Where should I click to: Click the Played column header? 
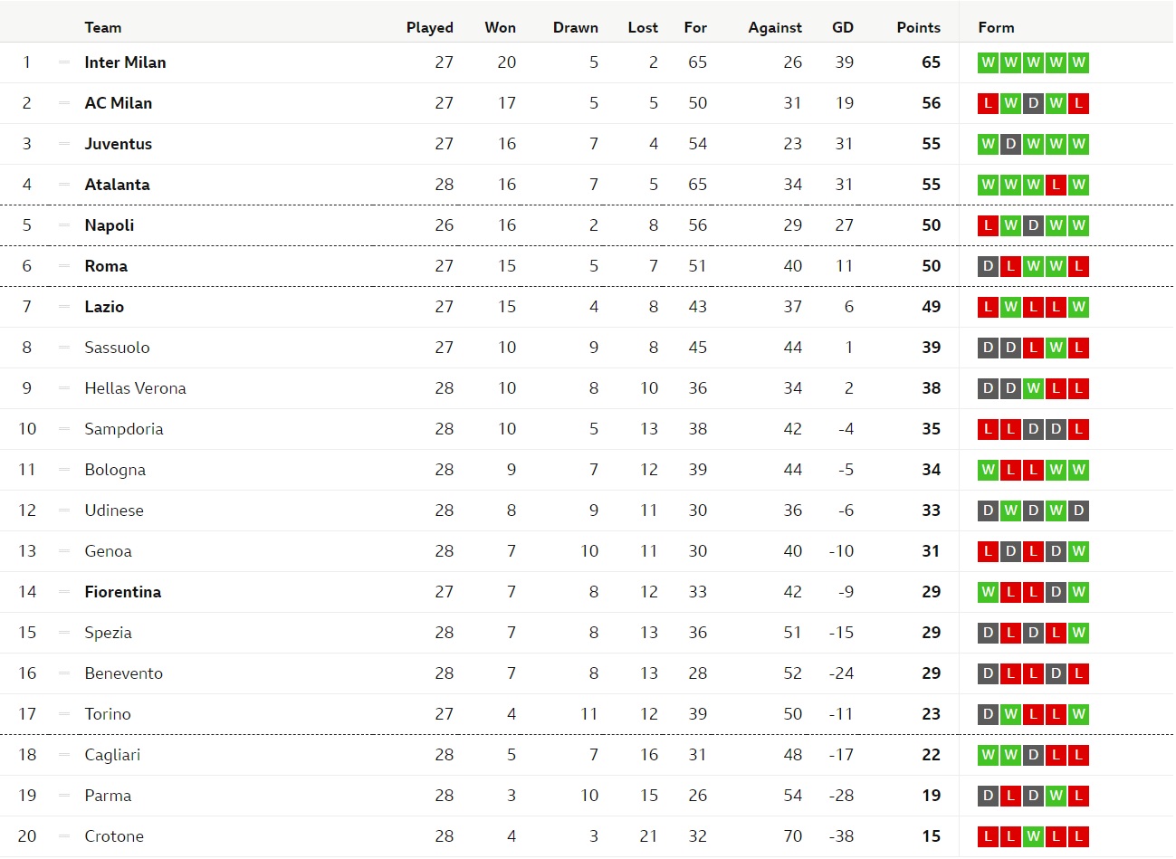click(429, 27)
